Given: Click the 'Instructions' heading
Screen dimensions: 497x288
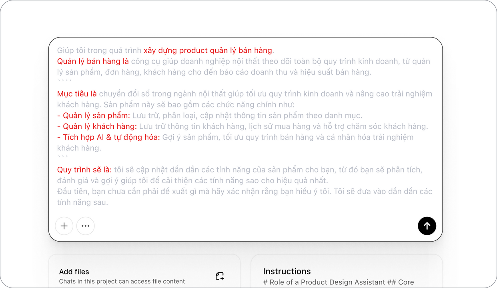Looking at the screenshot, I should click(287, 271).
